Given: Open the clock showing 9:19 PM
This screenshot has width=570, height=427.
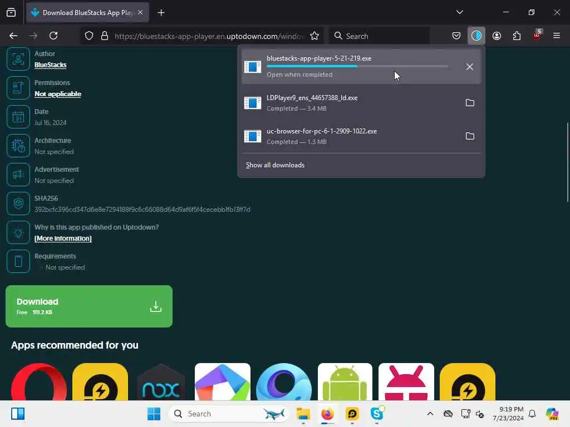Looking at the screenshot, I should click(x=508, y=414).
